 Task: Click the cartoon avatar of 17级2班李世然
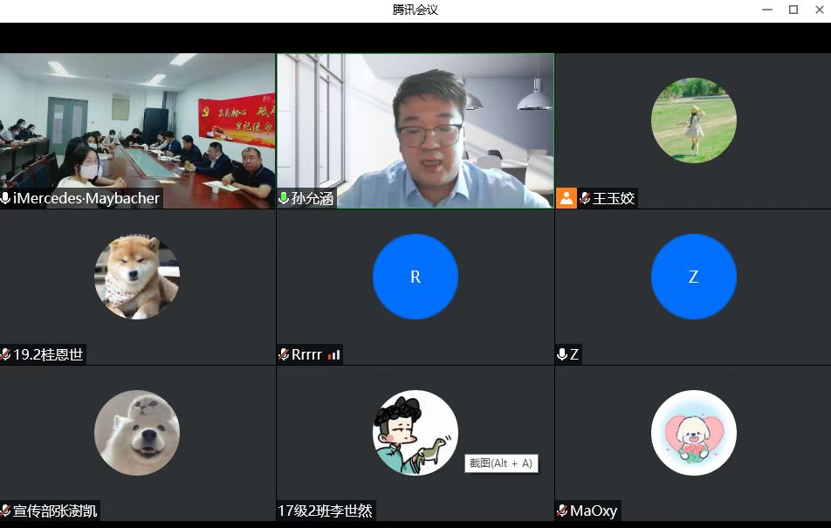pos(415,433)
